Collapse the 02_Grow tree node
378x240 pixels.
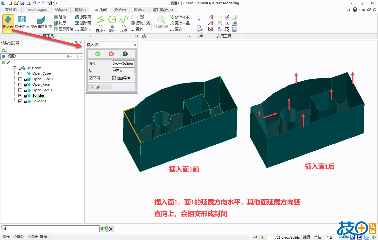coord(9,68)
